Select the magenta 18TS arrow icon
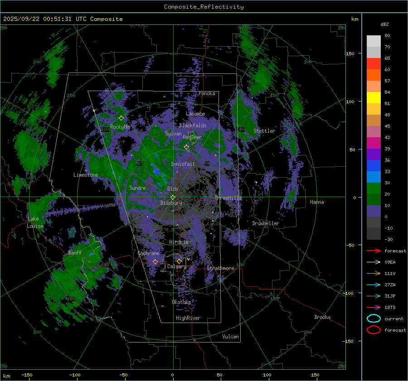 coord(373,307)
